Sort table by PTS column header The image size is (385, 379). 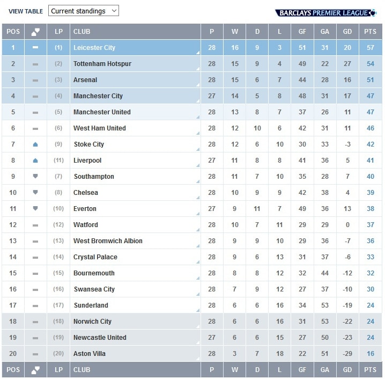coord(371,32)
